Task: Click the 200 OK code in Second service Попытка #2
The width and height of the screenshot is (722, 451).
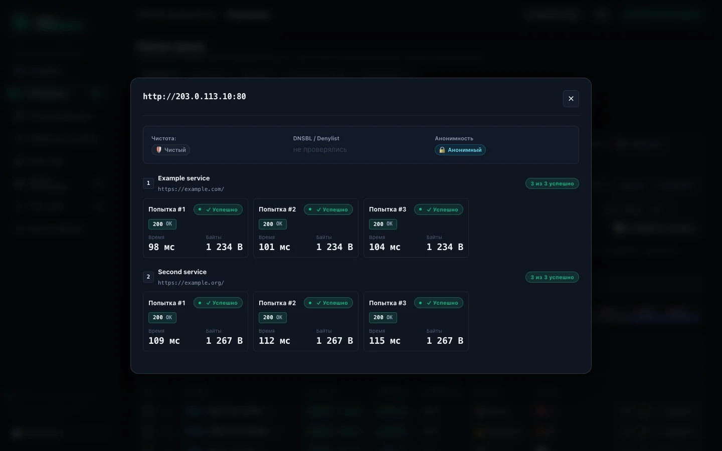Action: coord(273,318)
